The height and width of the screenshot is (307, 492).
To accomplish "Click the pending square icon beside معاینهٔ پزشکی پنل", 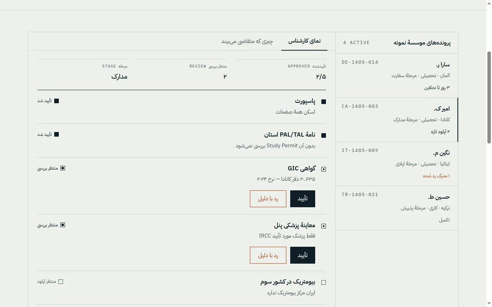I will coord(323,226).
